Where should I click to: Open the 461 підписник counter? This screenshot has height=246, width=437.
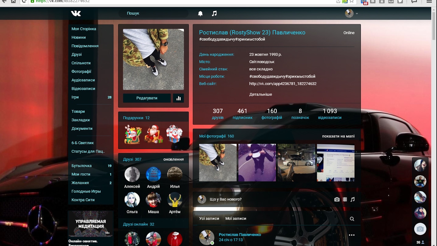(242, 114)
